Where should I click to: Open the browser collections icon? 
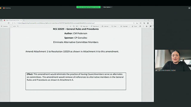click(144, 23)
